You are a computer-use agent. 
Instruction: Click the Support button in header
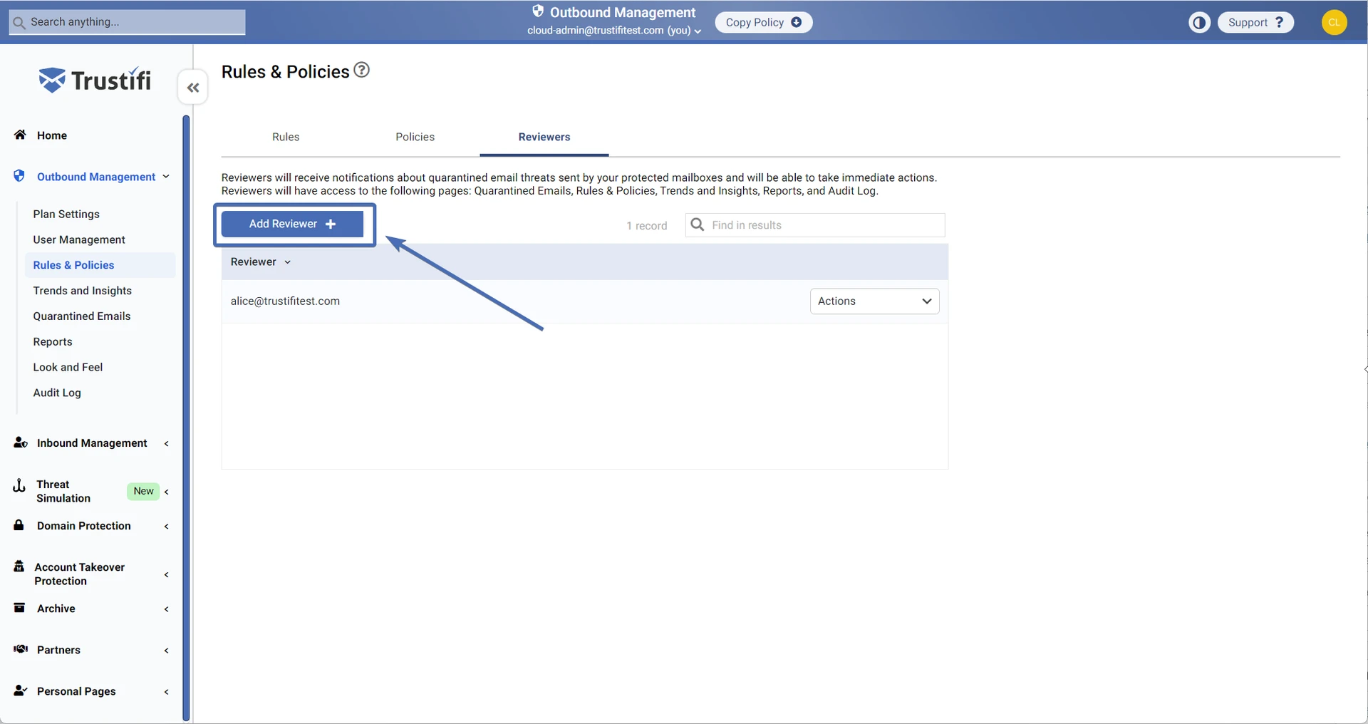point(1255,22)
